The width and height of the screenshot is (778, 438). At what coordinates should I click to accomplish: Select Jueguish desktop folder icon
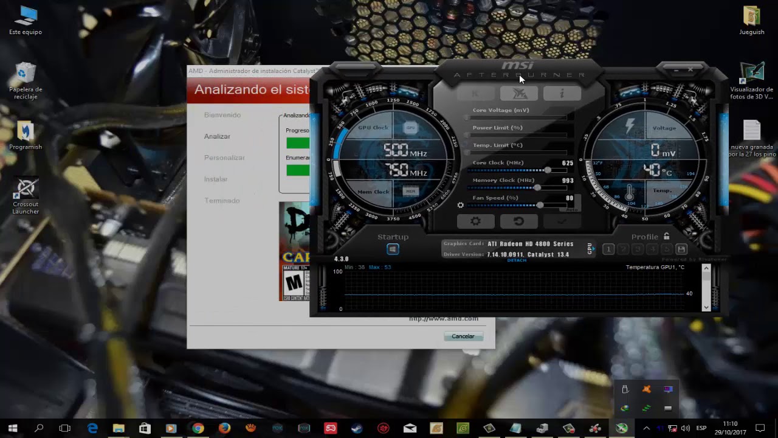pyautogui.click(x=752, y=20)
